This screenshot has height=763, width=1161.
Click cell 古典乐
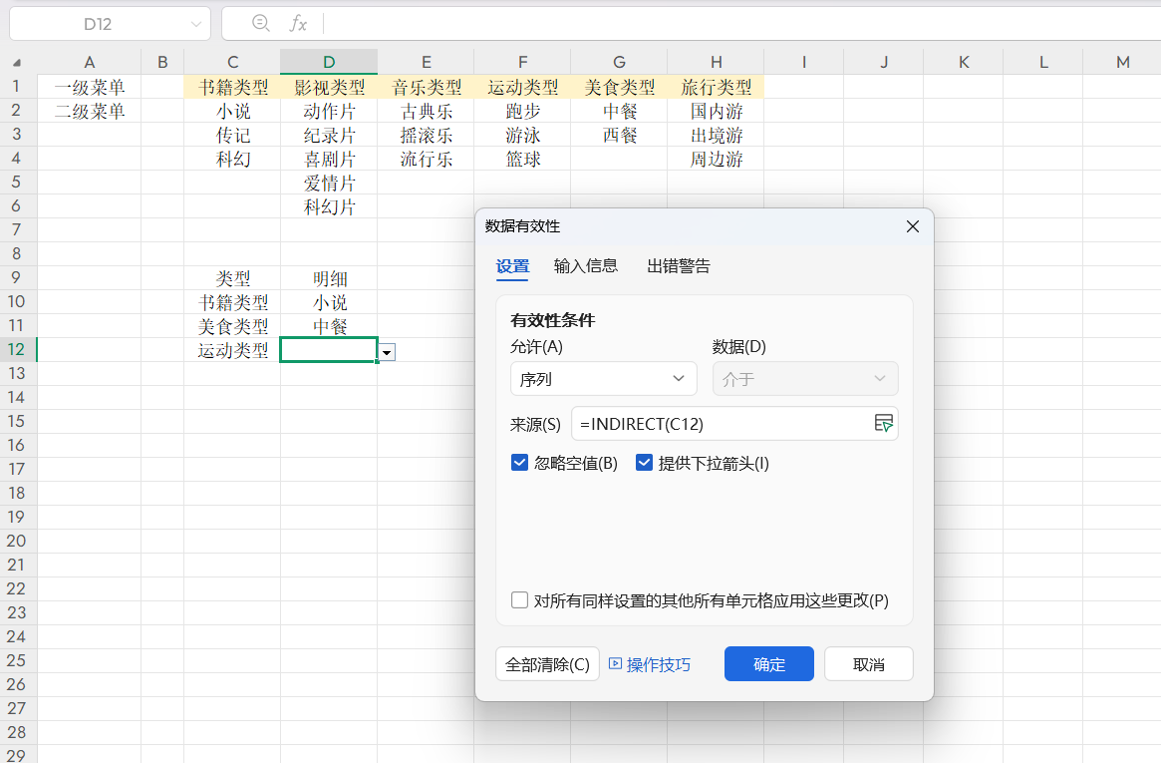tap(426, 111)
